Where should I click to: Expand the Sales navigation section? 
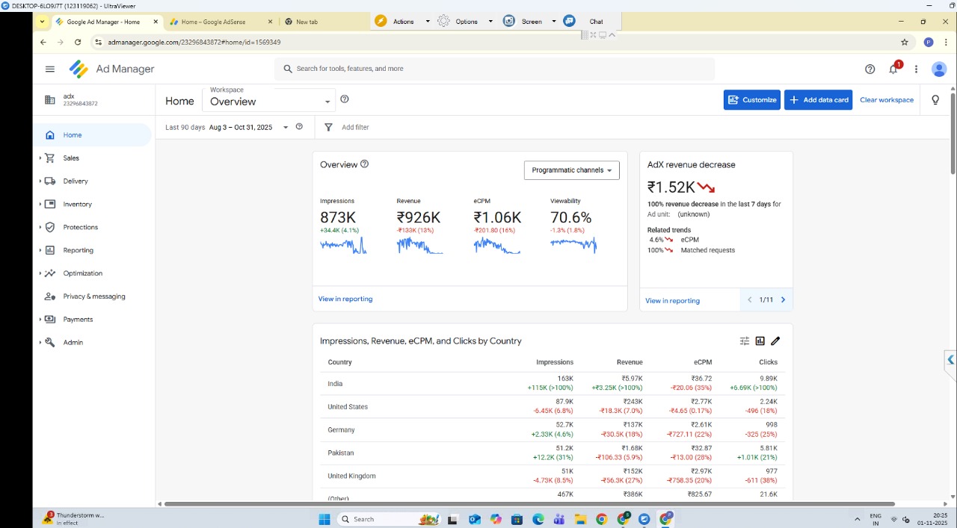point(71,158)
